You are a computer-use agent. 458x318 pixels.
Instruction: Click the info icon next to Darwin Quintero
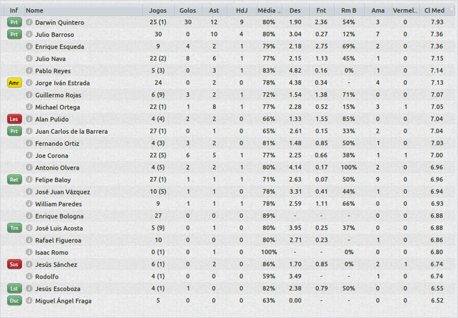(x=29, y=22)
